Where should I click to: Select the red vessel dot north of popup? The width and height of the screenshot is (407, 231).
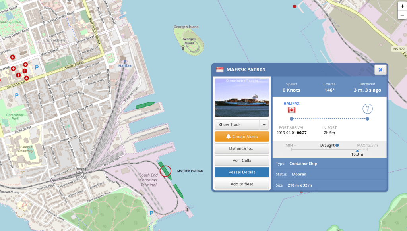pos(295,6)
